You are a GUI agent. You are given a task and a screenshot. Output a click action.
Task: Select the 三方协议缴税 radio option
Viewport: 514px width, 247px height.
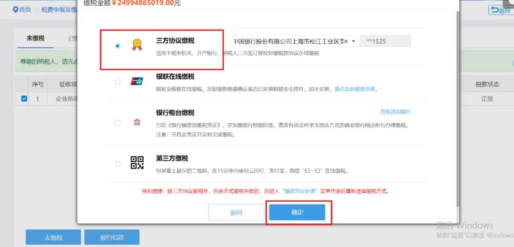(x=118, y=46)
